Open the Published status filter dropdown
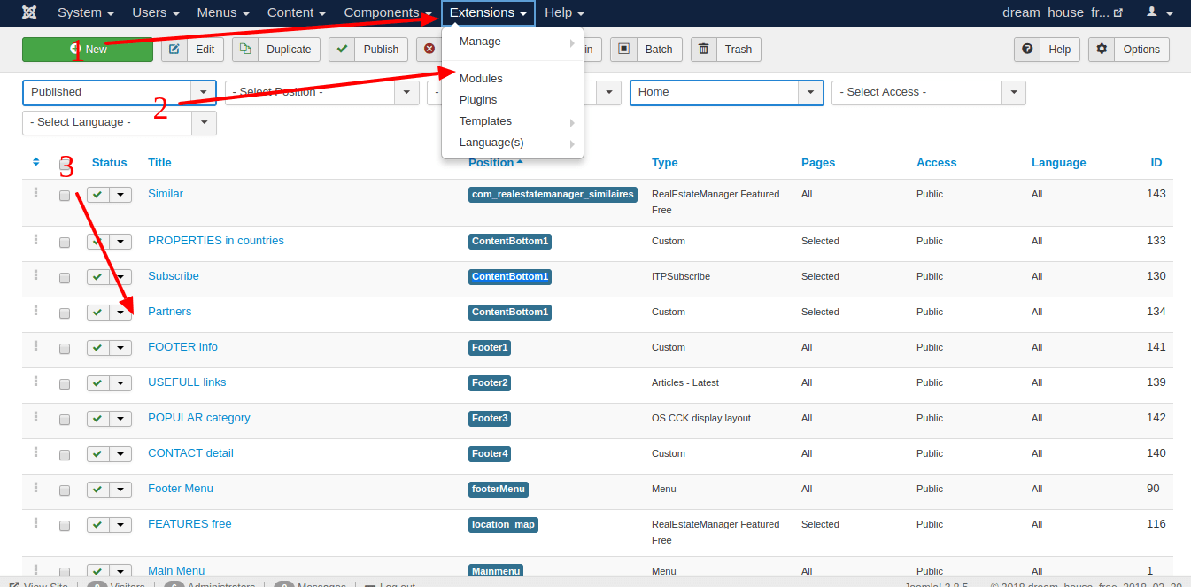This screenshot has height=587, width=1191. (x=120, y=92)
